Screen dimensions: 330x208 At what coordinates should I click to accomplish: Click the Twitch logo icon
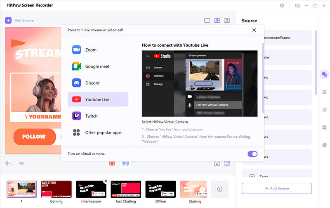click(x=76, y=116)
